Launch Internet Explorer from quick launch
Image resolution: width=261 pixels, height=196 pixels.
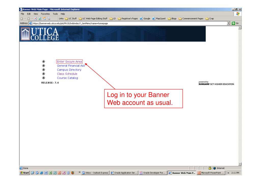[x=42, y=173]
